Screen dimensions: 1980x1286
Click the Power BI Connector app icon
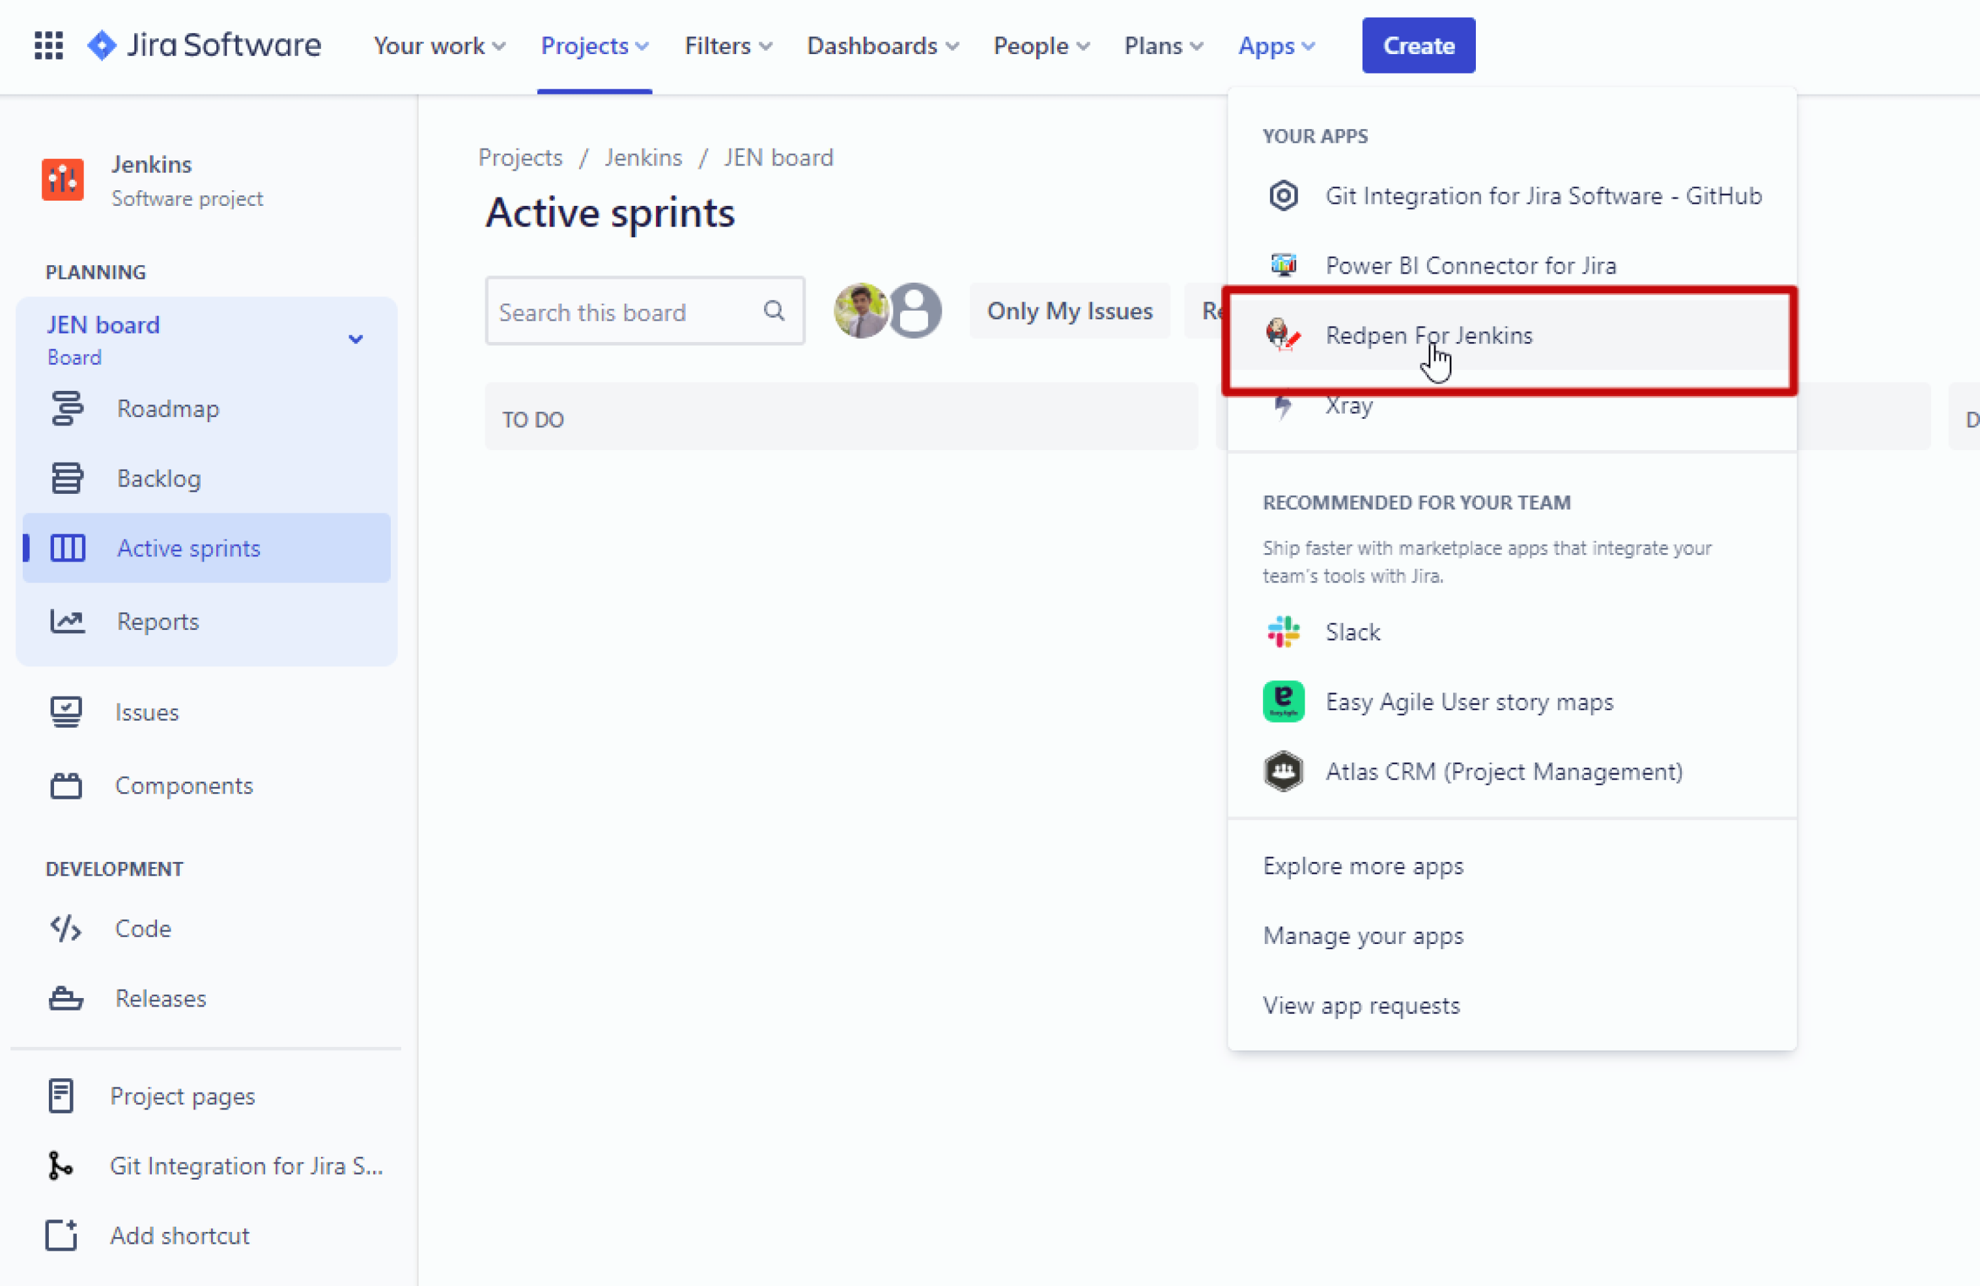coord(1284,266)
